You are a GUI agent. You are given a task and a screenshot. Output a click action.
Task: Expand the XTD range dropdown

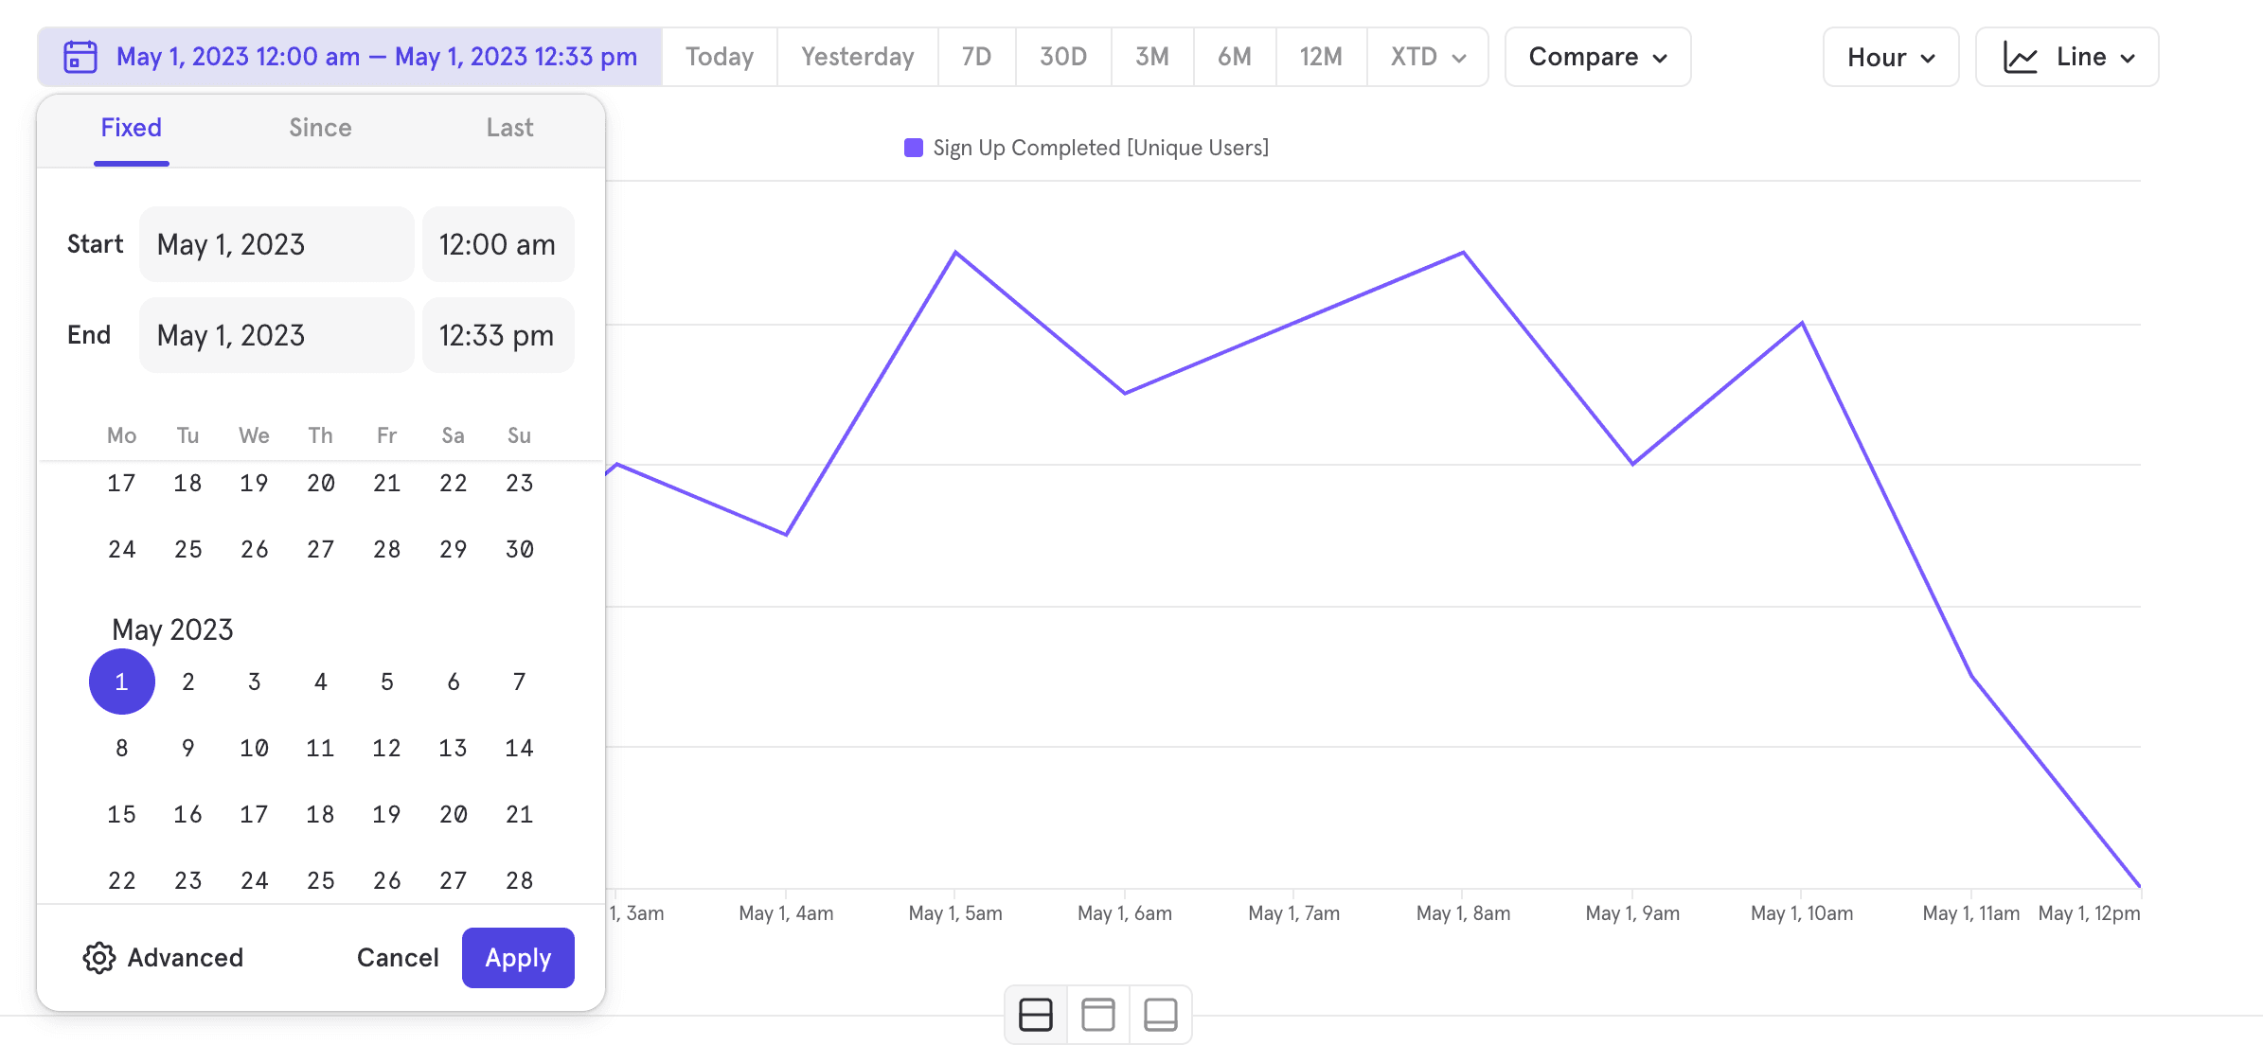(1428, 57)
